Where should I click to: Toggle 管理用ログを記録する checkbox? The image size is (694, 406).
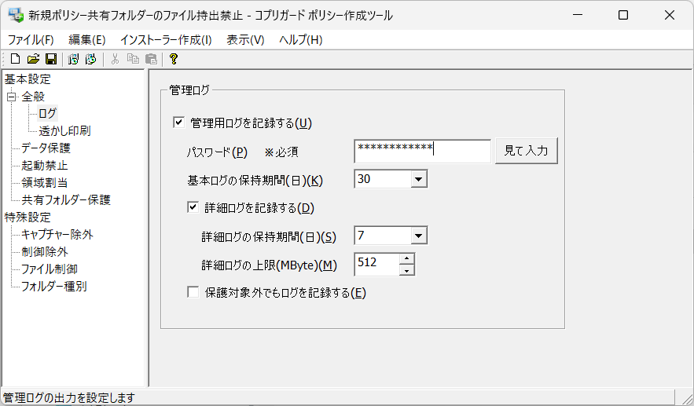pos(179,123)
